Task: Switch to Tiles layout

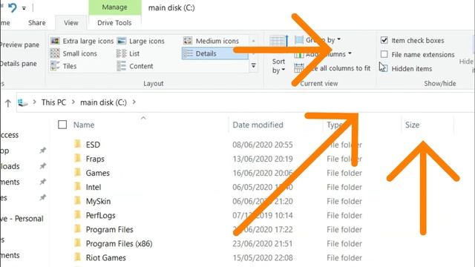Action: tap(63, 66)
